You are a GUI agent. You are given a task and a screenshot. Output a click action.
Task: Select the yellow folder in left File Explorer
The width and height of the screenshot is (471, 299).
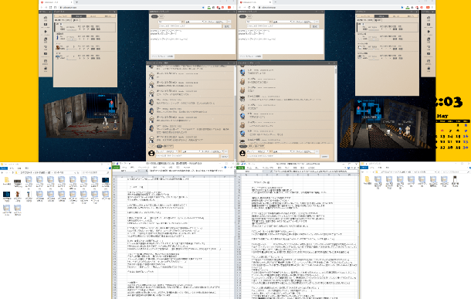pyautogui.click(x=7, y=180)
